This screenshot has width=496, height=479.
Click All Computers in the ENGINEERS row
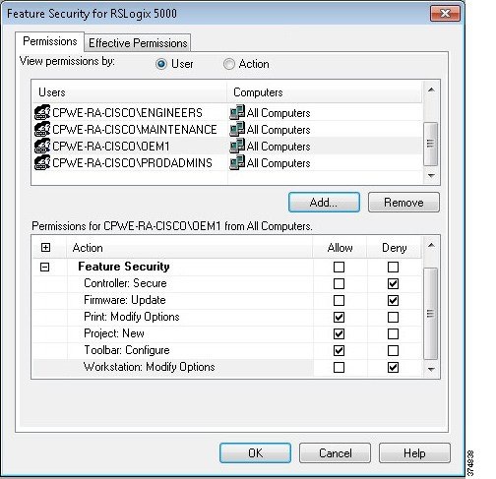(279, 113)
